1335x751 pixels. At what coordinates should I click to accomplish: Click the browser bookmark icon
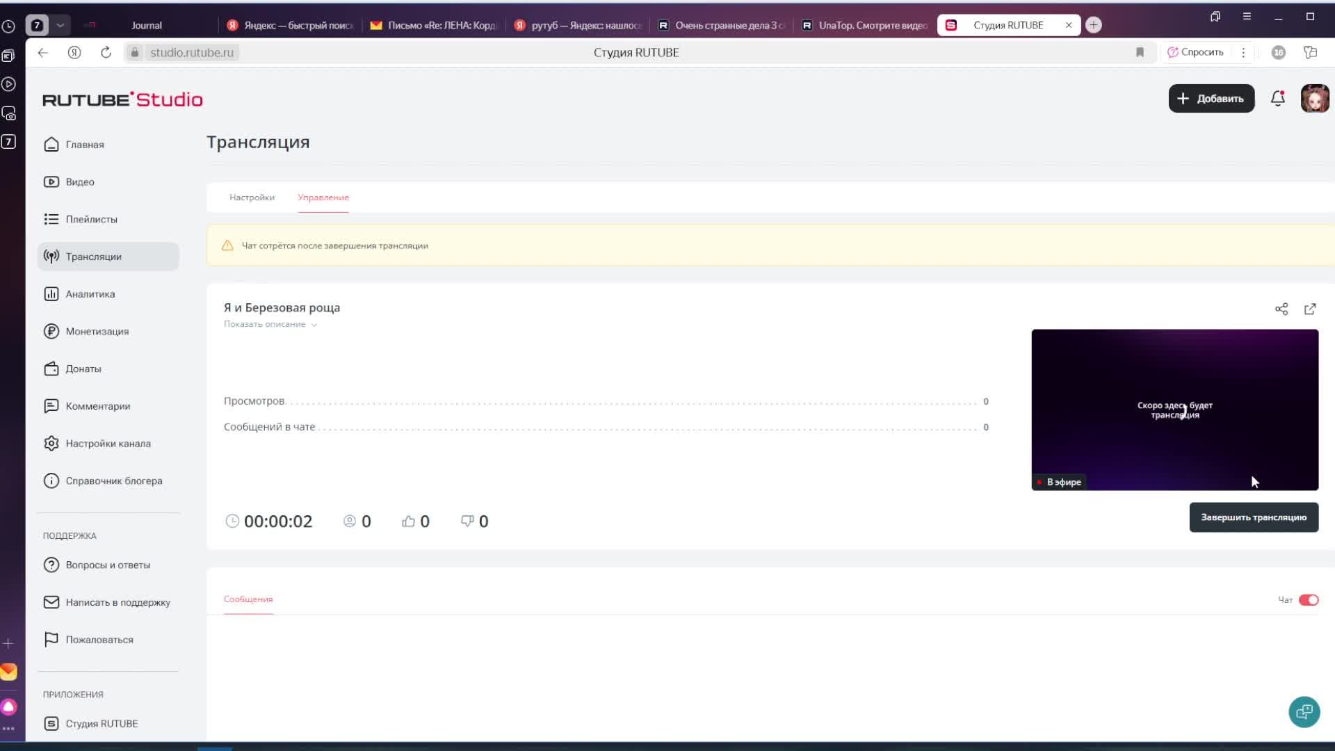click(x=1140, y=52)
